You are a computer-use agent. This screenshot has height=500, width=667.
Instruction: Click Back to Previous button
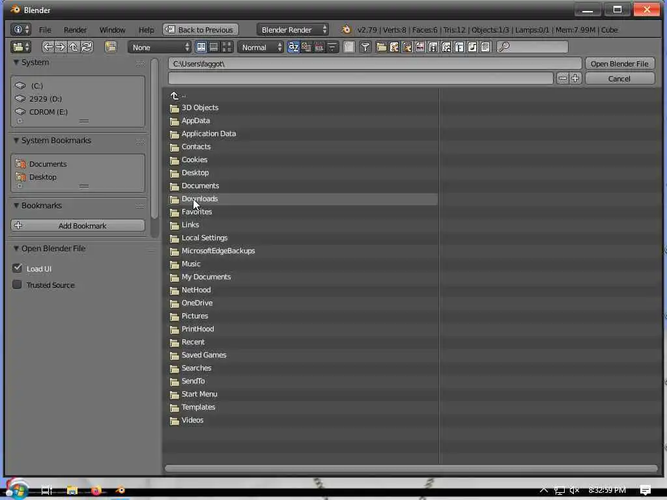click(x=201, y=30)
